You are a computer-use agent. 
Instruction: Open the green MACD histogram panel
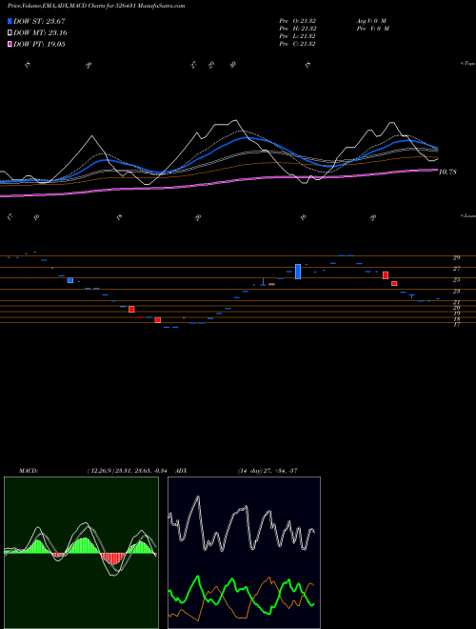[81, 553]
